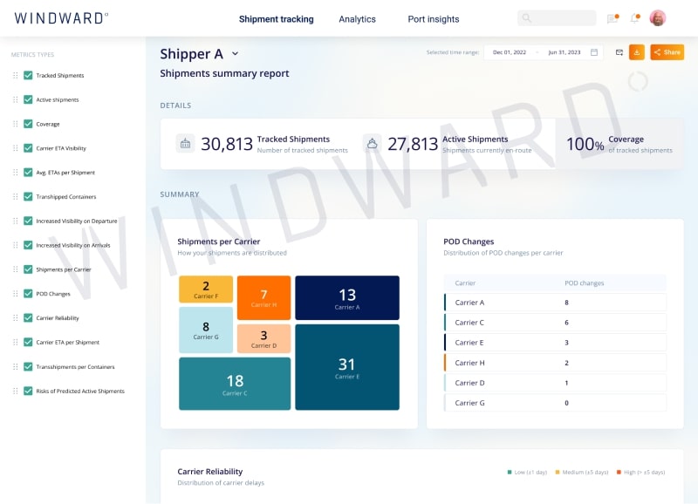Image resolution: width=698 pixels, height=504 pixels.
Task: Switch to the Analytics tab
Action: [357, 19]
